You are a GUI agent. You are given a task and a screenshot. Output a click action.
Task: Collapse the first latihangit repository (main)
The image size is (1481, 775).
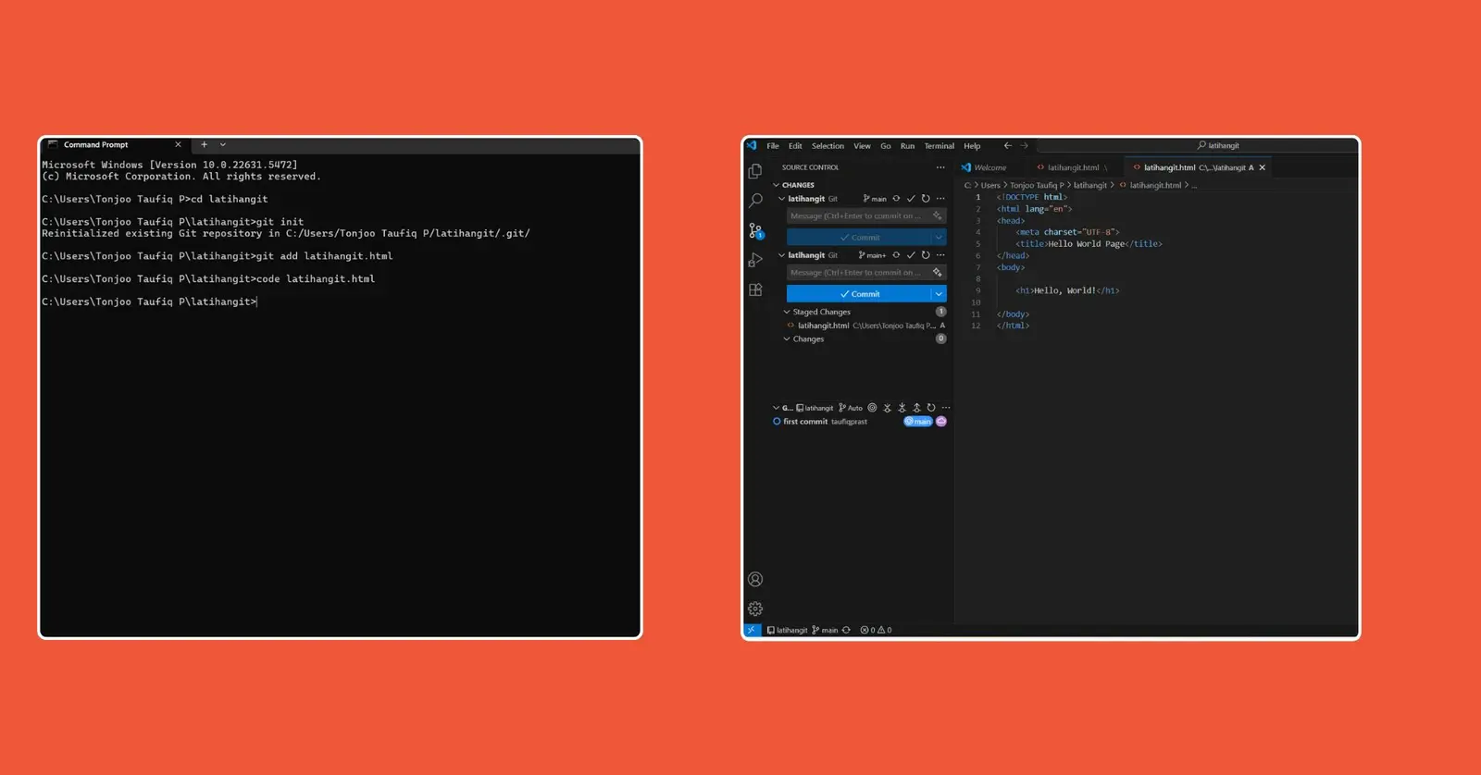pos(781,199)
